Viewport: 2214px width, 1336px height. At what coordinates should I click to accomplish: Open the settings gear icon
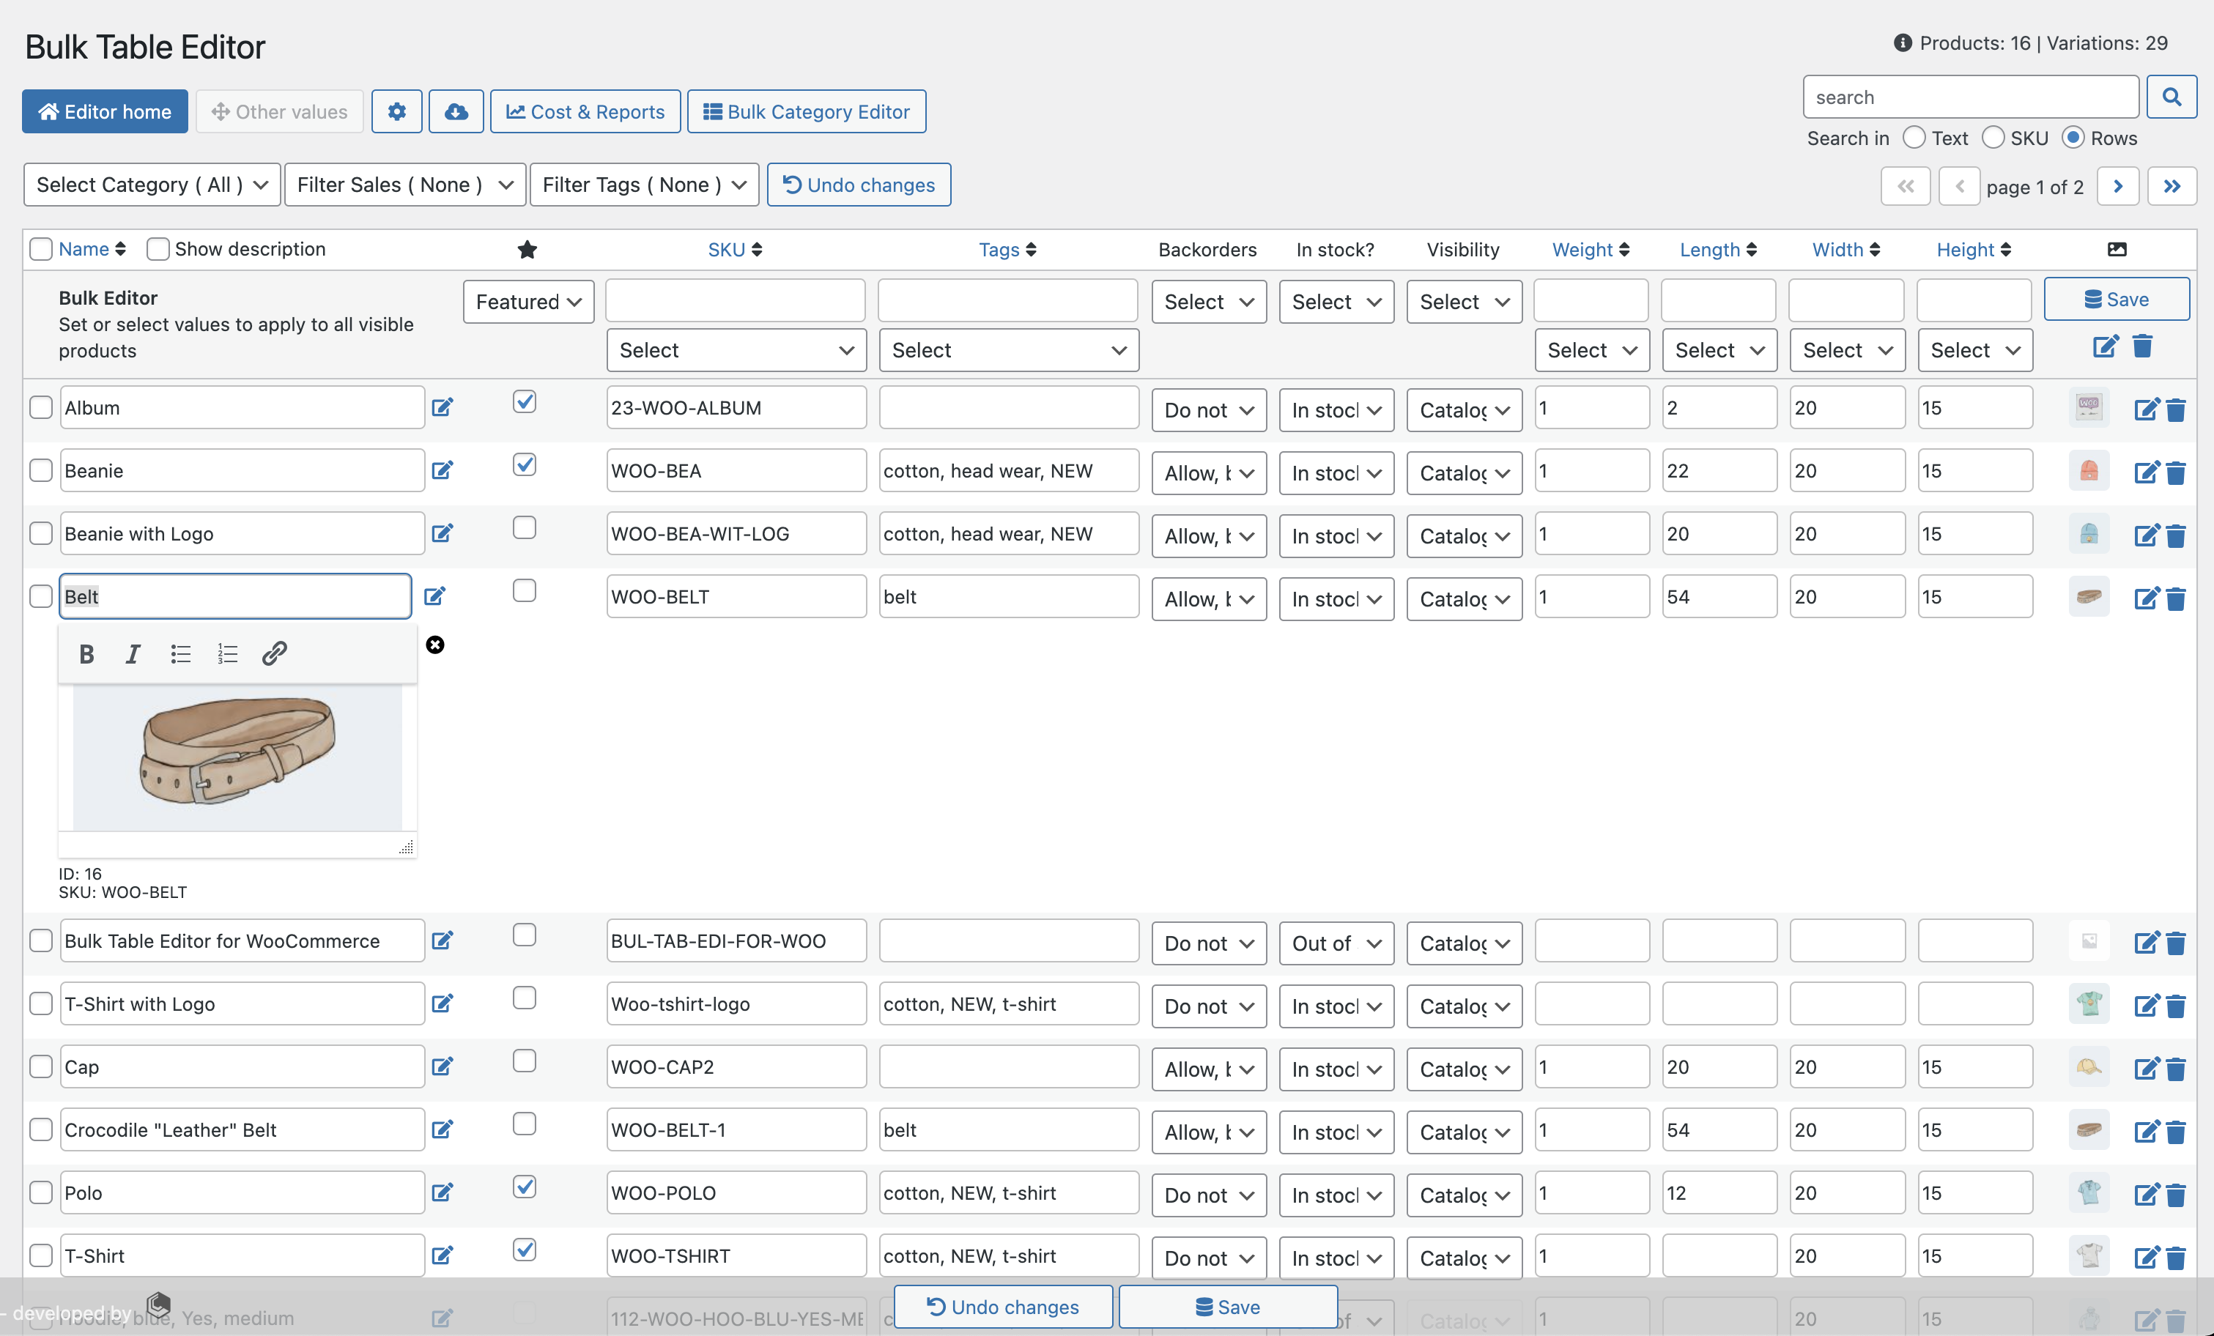pyautogui.click(x=396, y=111)
